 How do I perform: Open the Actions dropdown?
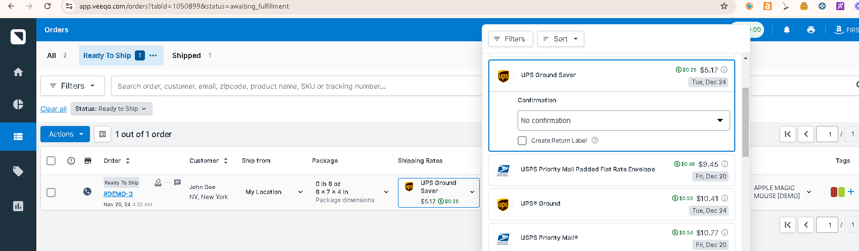65,134
